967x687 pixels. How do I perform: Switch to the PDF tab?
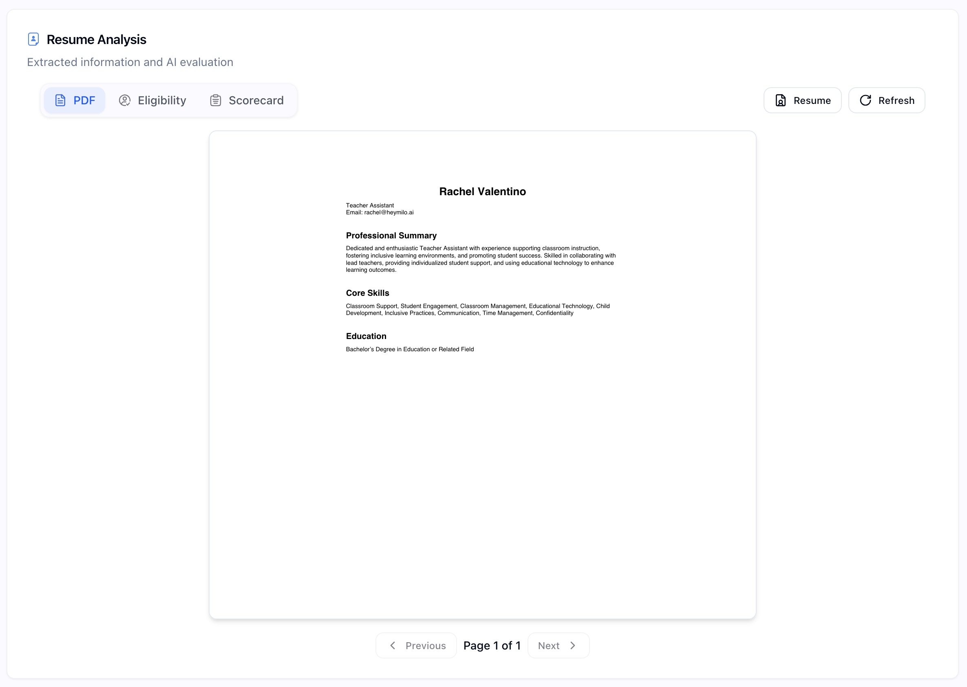coord(75,100)
